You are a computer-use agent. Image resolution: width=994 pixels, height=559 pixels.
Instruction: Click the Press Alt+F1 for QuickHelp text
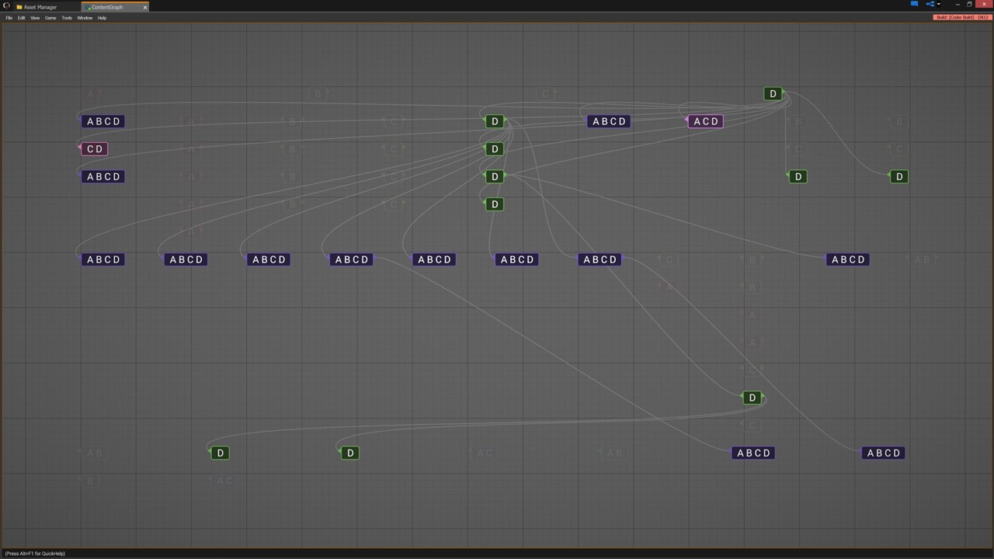click(35, 554)
